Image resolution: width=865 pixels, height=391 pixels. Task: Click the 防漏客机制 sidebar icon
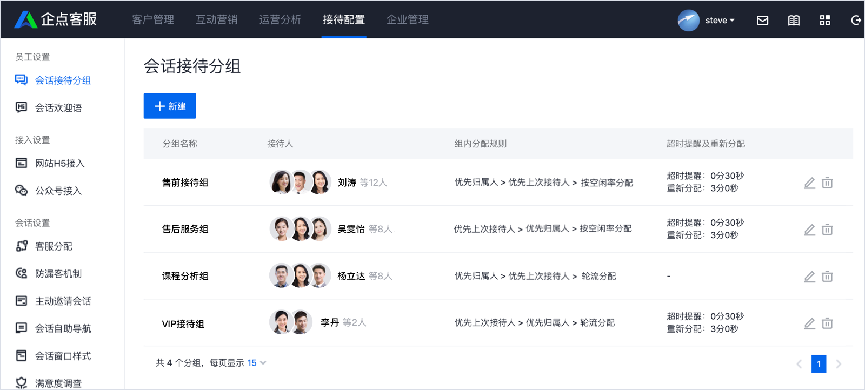click(x=21, y=273)
